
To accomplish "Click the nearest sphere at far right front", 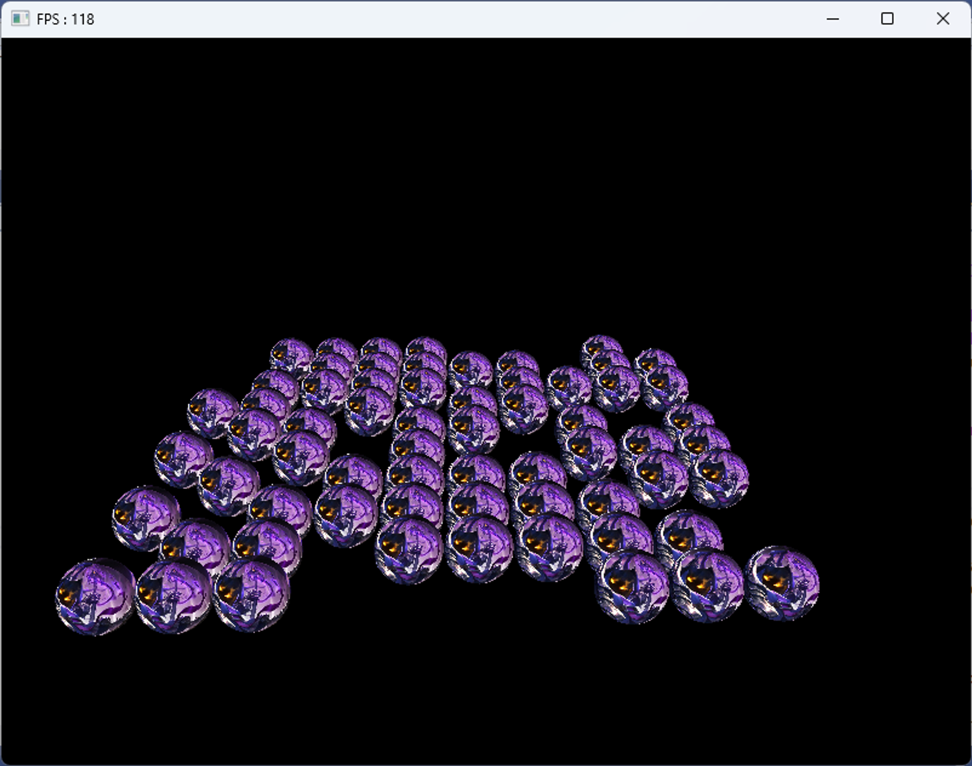I will [x=782, y=583].
